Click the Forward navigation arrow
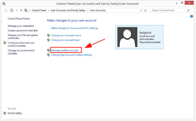This screenshot has width=196, height=121. tap(12, 10)
